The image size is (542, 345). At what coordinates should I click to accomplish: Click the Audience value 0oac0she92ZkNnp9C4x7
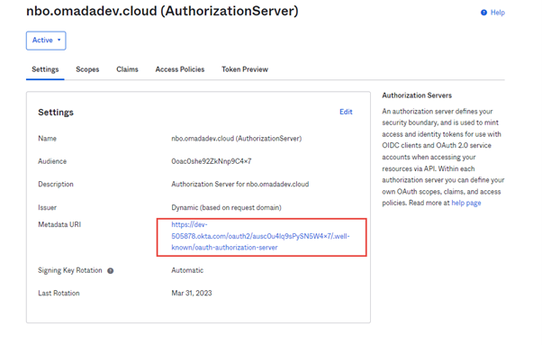tap(212, 161)
